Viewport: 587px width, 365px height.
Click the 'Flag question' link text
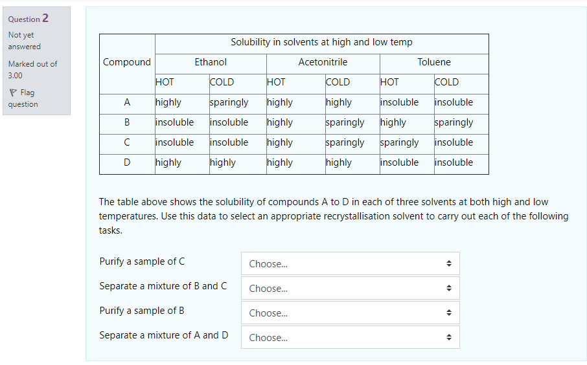tap(23, 98)
